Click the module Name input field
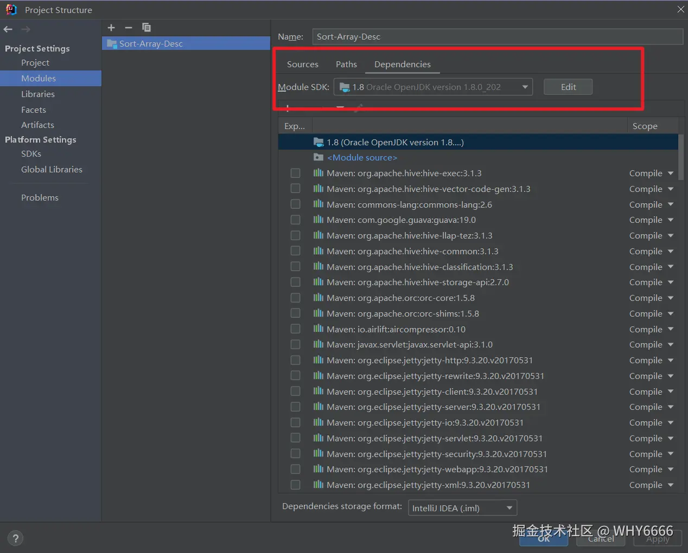 pyautogui.click(x=498, y=36)
